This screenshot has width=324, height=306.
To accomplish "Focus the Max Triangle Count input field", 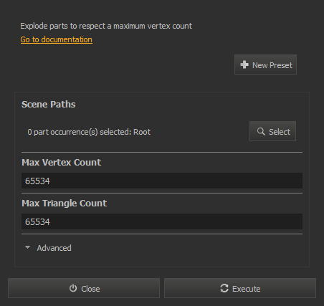I will tap(162, 221).
